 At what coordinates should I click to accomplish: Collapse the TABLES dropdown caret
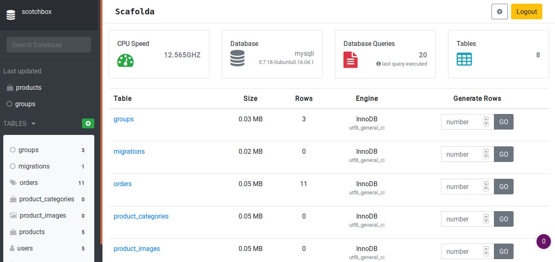tap(34, 123)
